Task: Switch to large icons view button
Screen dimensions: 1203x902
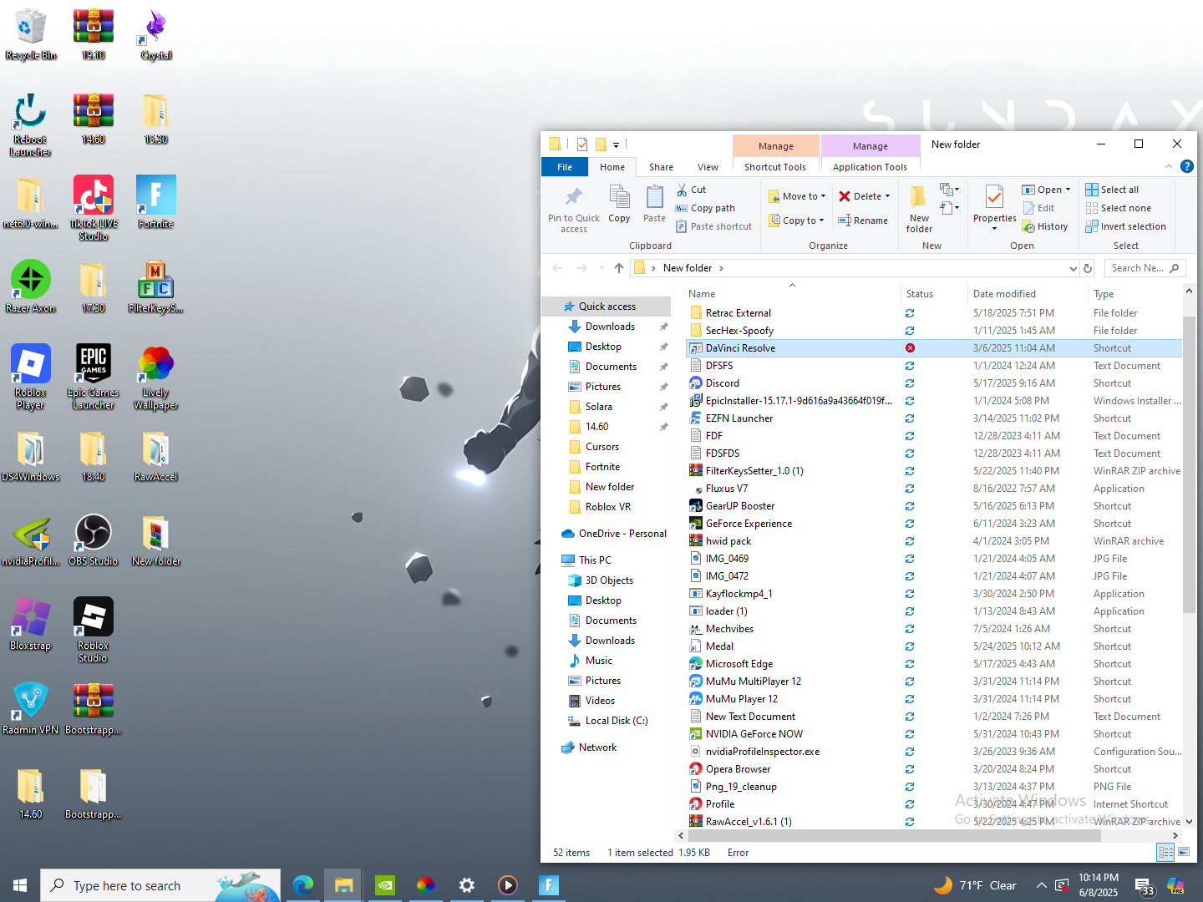Action: [1184, 852]
